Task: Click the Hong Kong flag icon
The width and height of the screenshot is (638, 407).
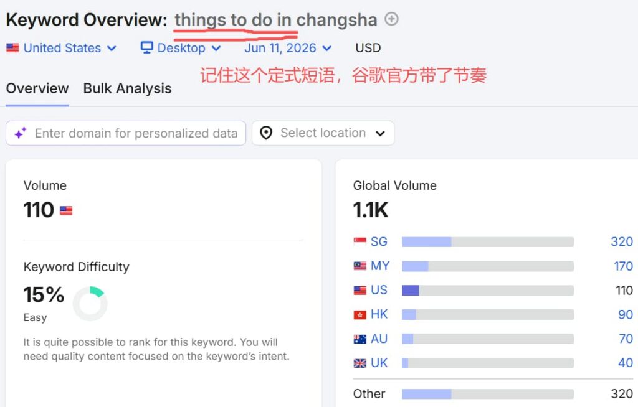Action: 359,315
